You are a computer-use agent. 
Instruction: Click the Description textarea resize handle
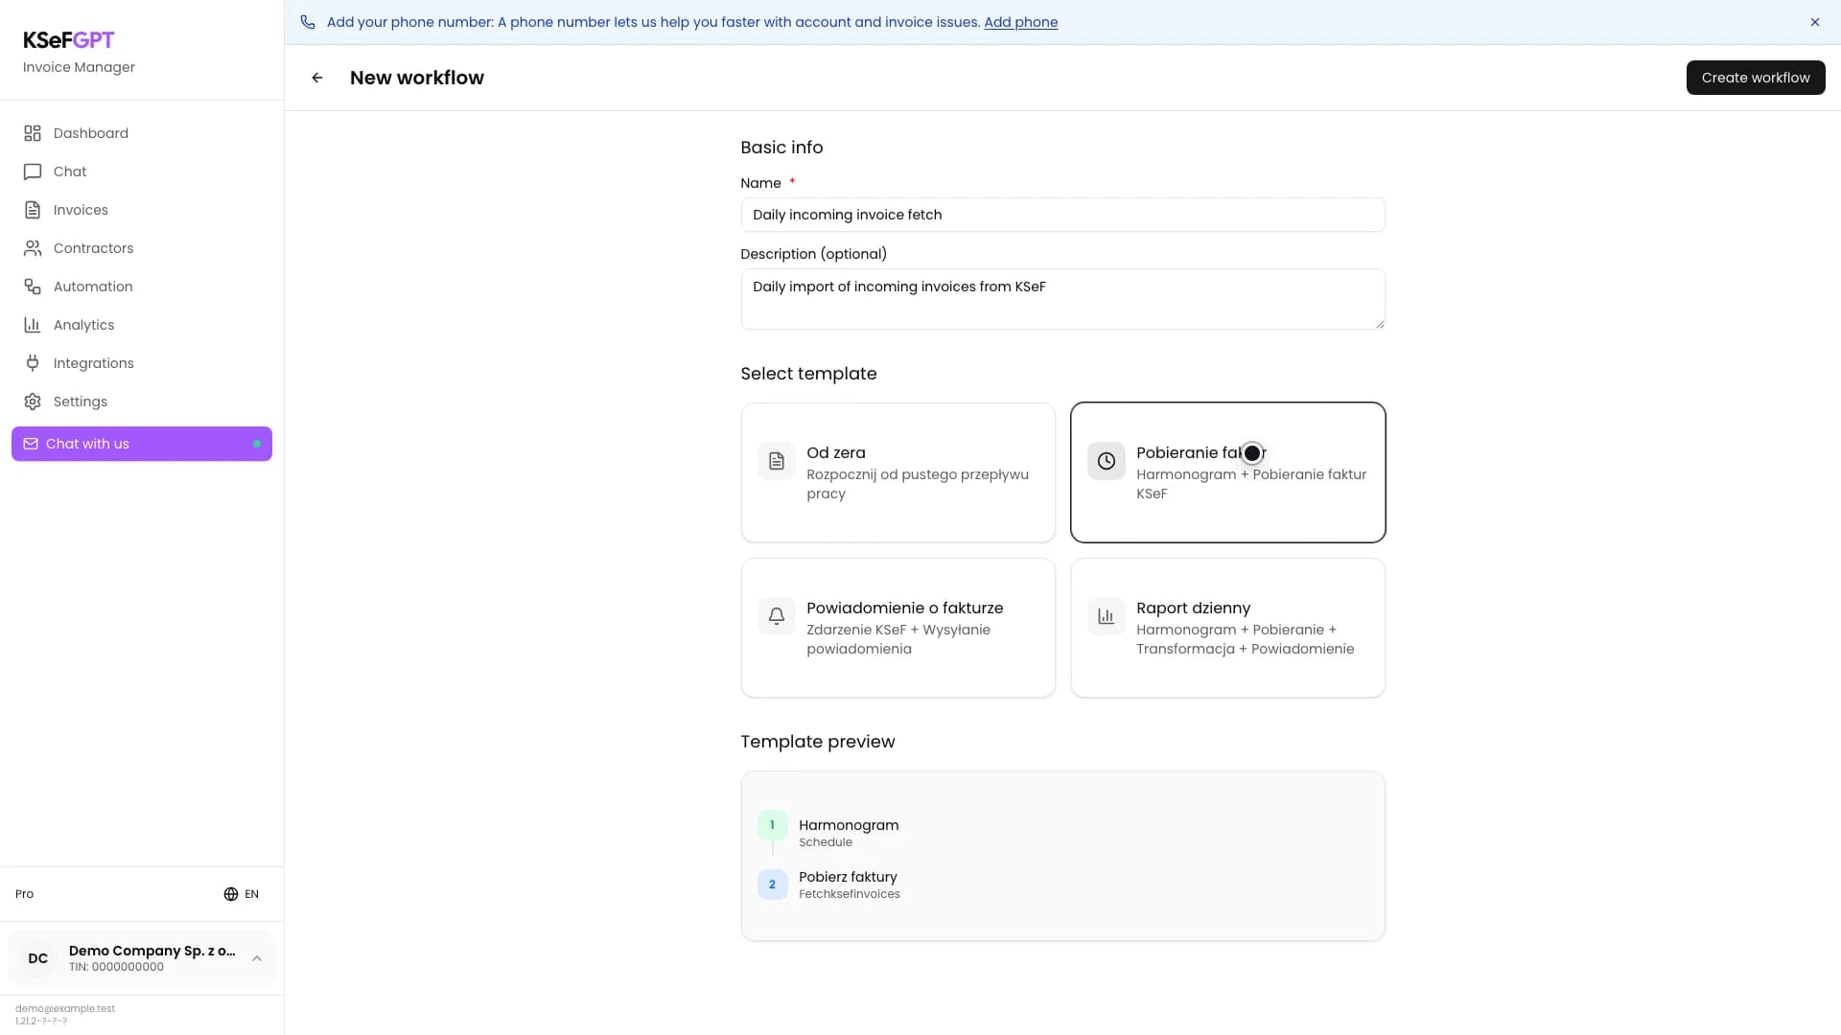pyautogui.click(x=1380, y=324)
